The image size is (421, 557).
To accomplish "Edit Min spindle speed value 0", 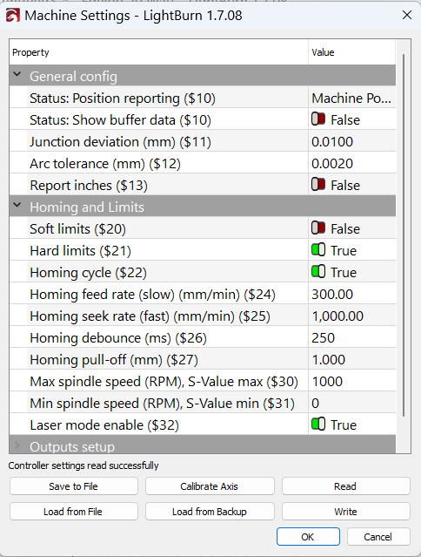I will (351, 404).
